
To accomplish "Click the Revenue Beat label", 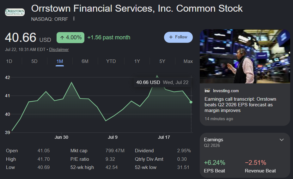I will click(x=260, y=171).
